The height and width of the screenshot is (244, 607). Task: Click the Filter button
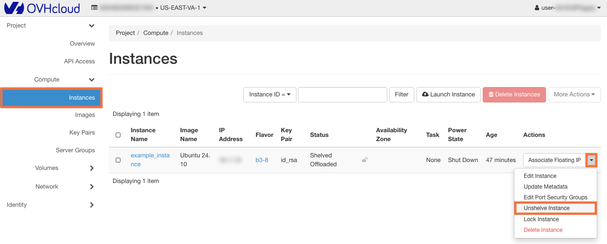(402, 95)
